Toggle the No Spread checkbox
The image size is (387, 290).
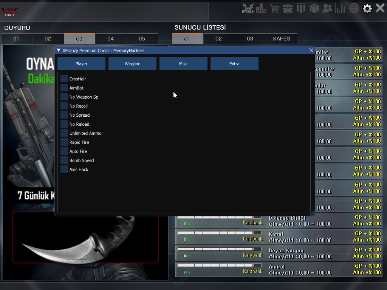tap(64, 115)
